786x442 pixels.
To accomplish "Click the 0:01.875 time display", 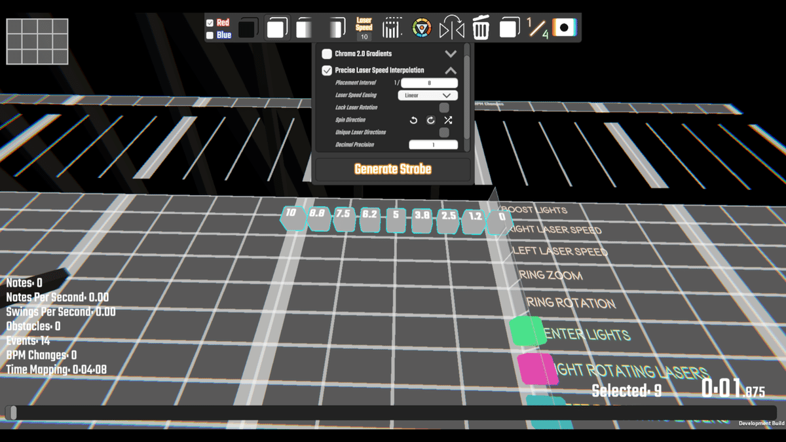I will point(733,388).
